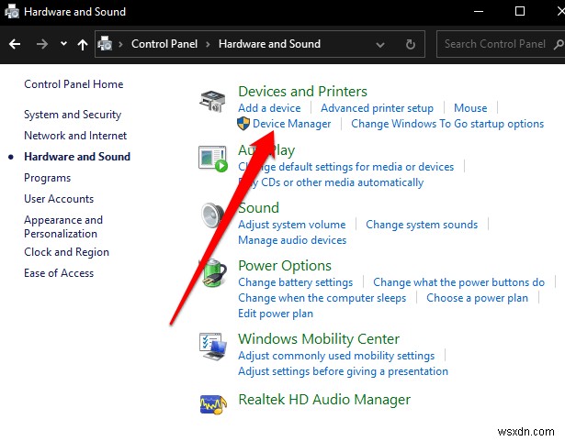Click the Devices and Printers icon
The image size is (565, 441).
coord(212,102)
